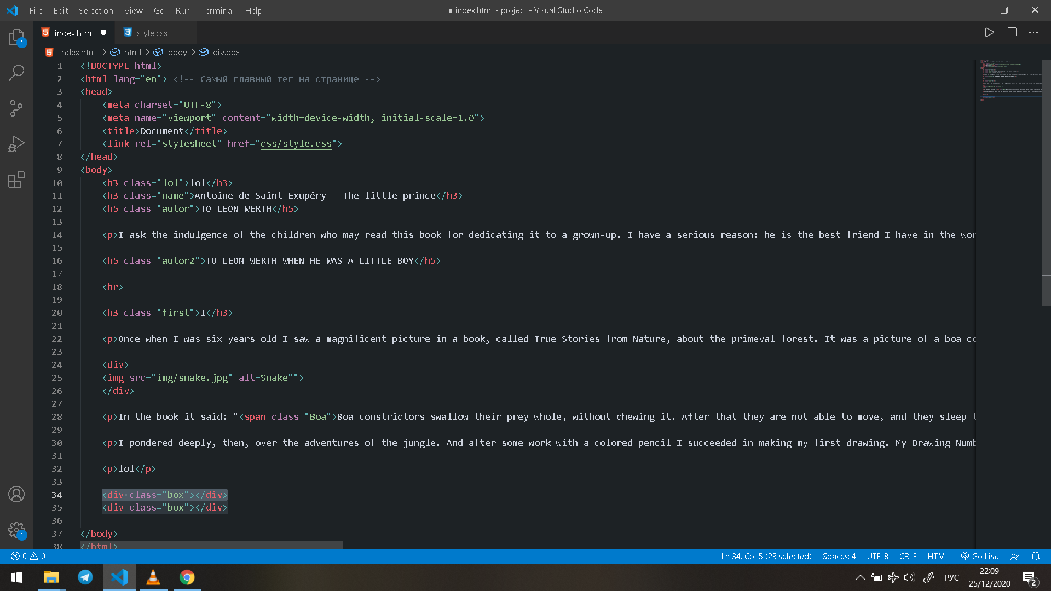Open the Run and Debug view
The height and width of the screenshot is (591, 1051).
pos(16,144)
